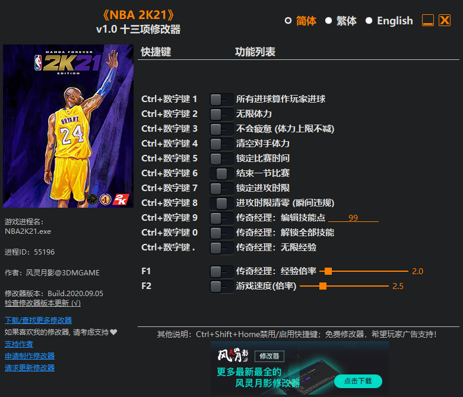Toggle 传奇经理: 编辑技能点 switch
The image size is (463, 397).
221,218
